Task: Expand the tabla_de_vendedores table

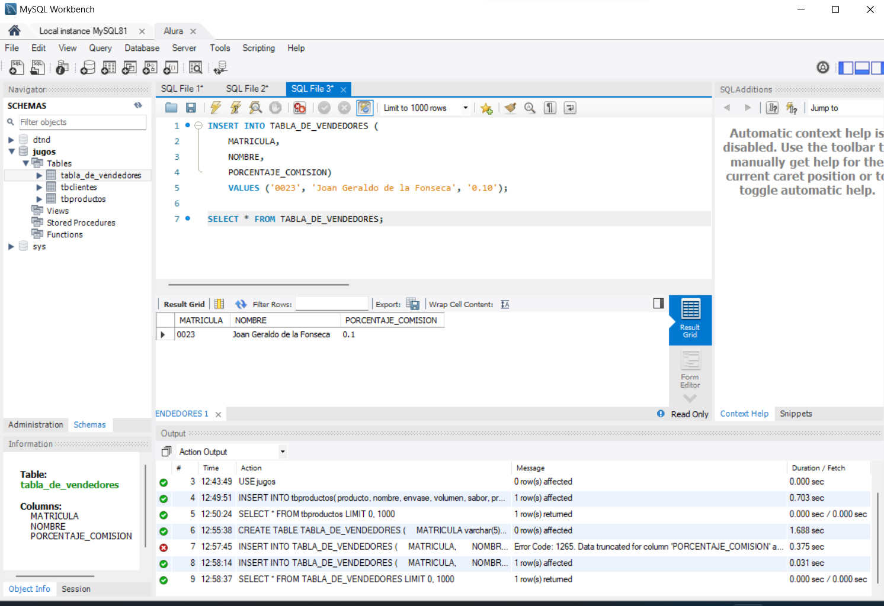Action: 39,175
